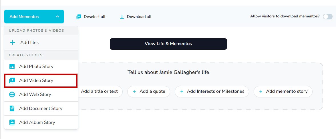This screenshot has height=139, width=336.
Task: Click the Video Story play icon
Action: tap(12, 80)
